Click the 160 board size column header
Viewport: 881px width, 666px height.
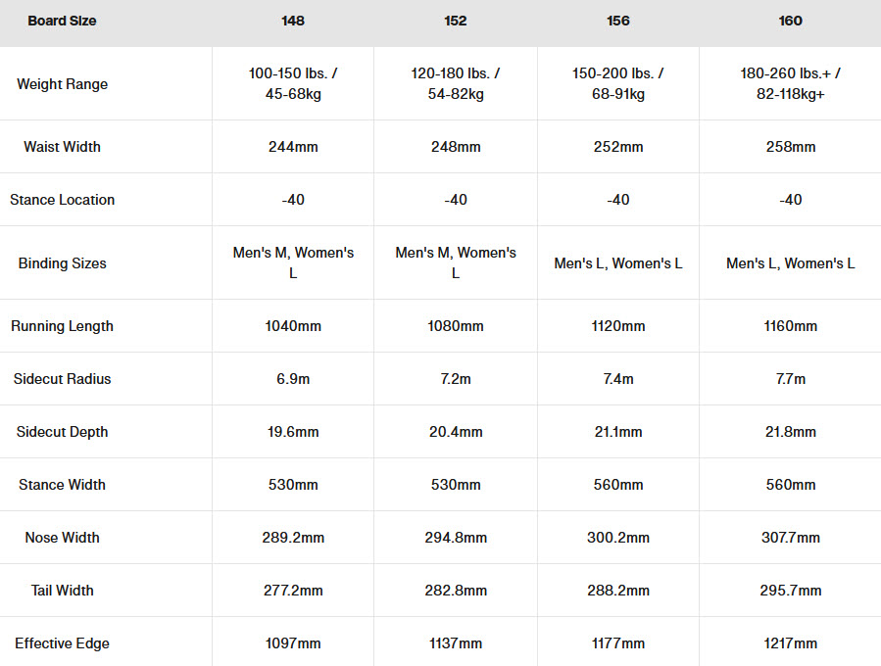(790, 21)
